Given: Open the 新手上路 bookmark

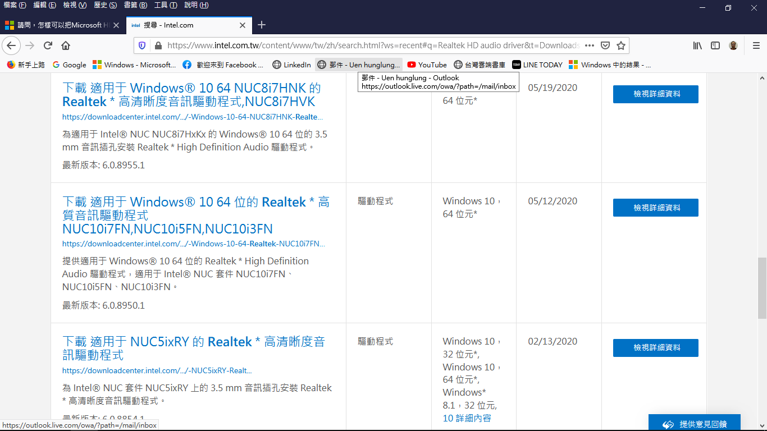Looking at the screenshot, I should click(x=26, y=65).
